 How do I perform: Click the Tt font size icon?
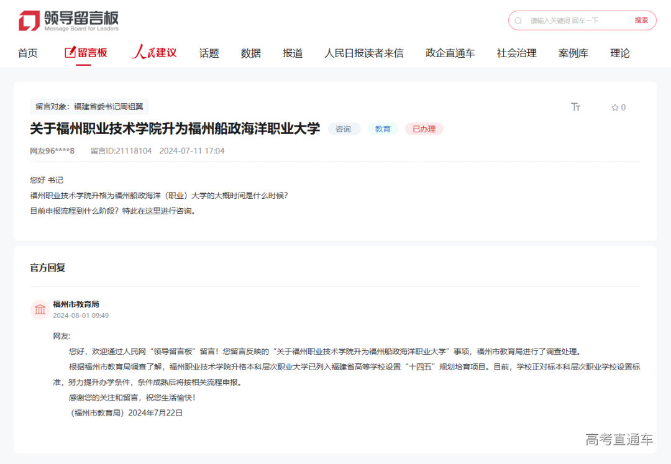(576, 107)
